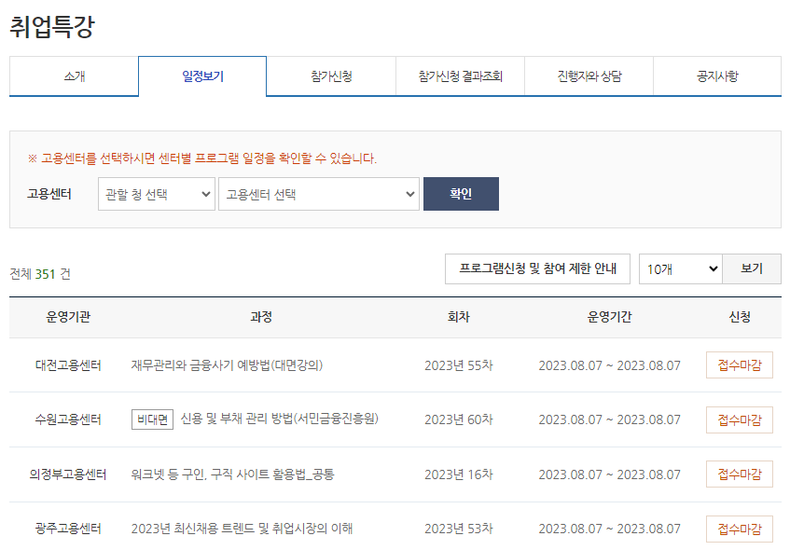Open 워크넷 등 구인, 구직 사이트 활용법 course
This screenshot has height=550, width=790.
234,474
